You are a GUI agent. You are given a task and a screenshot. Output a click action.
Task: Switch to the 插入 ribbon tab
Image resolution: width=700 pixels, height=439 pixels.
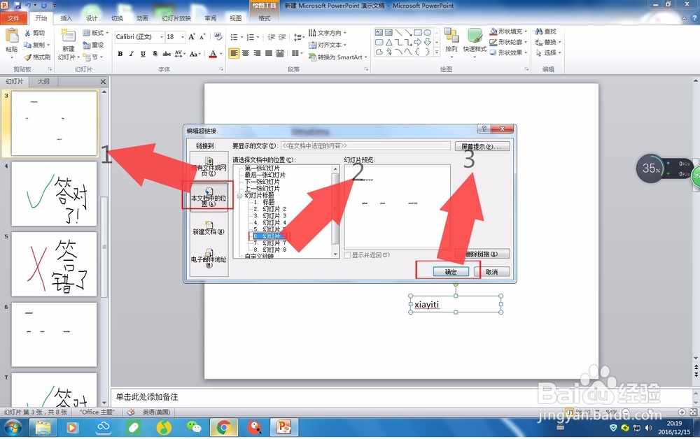click(66, 19)
